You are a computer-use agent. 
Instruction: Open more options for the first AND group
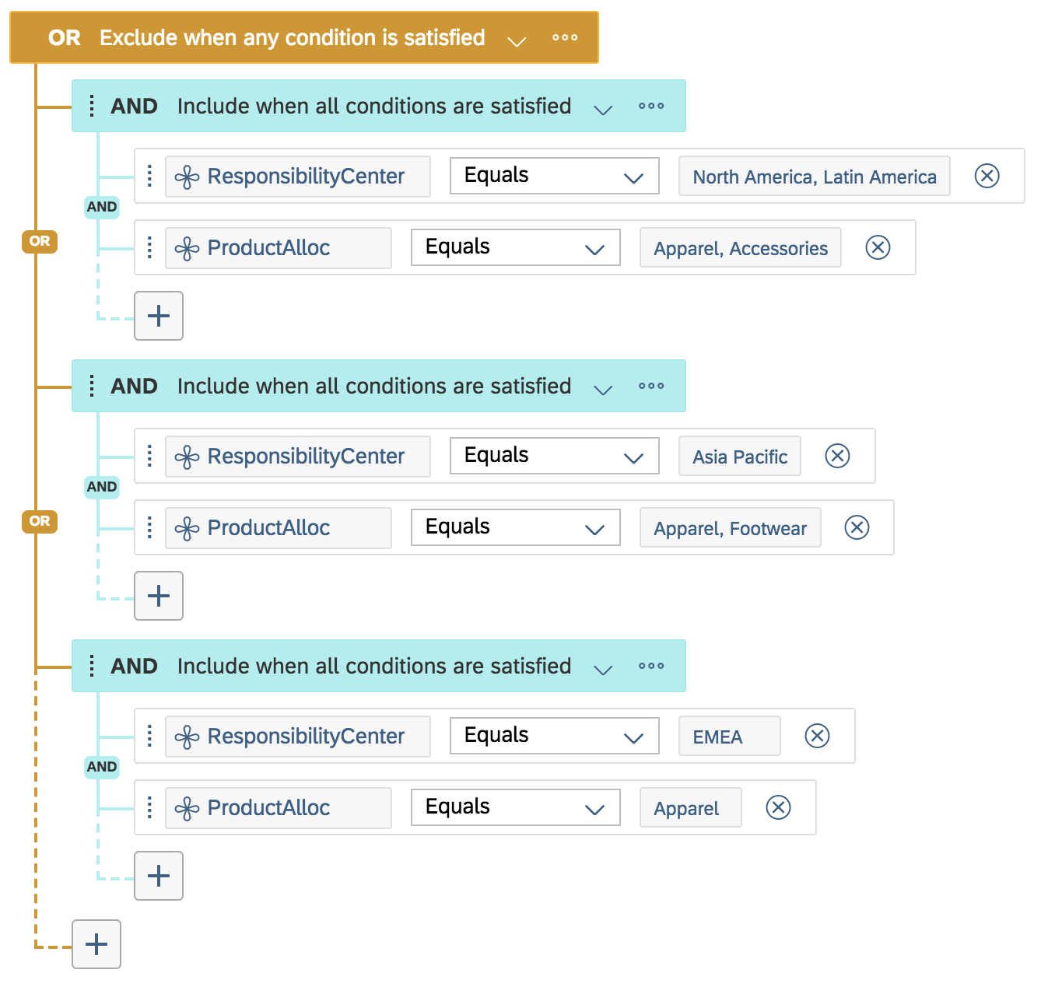651,106
